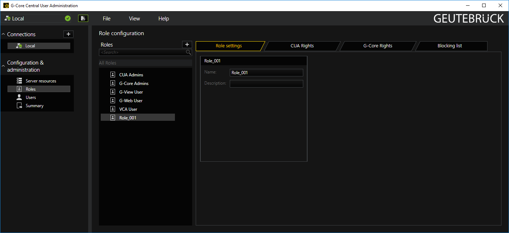
Task: Add a new role with plus button
Action: tap(187, 44)
